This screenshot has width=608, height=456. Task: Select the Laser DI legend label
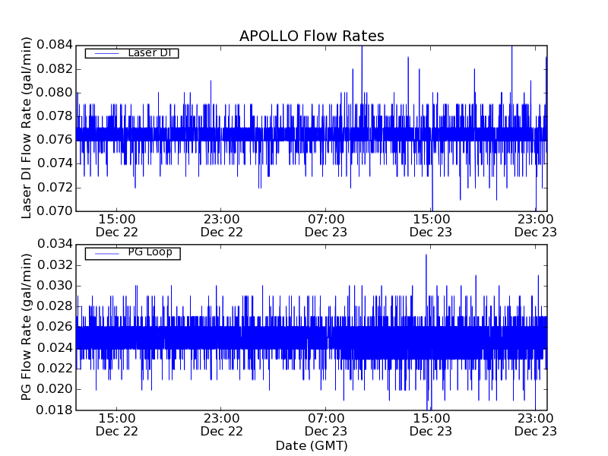pos(149,52)
